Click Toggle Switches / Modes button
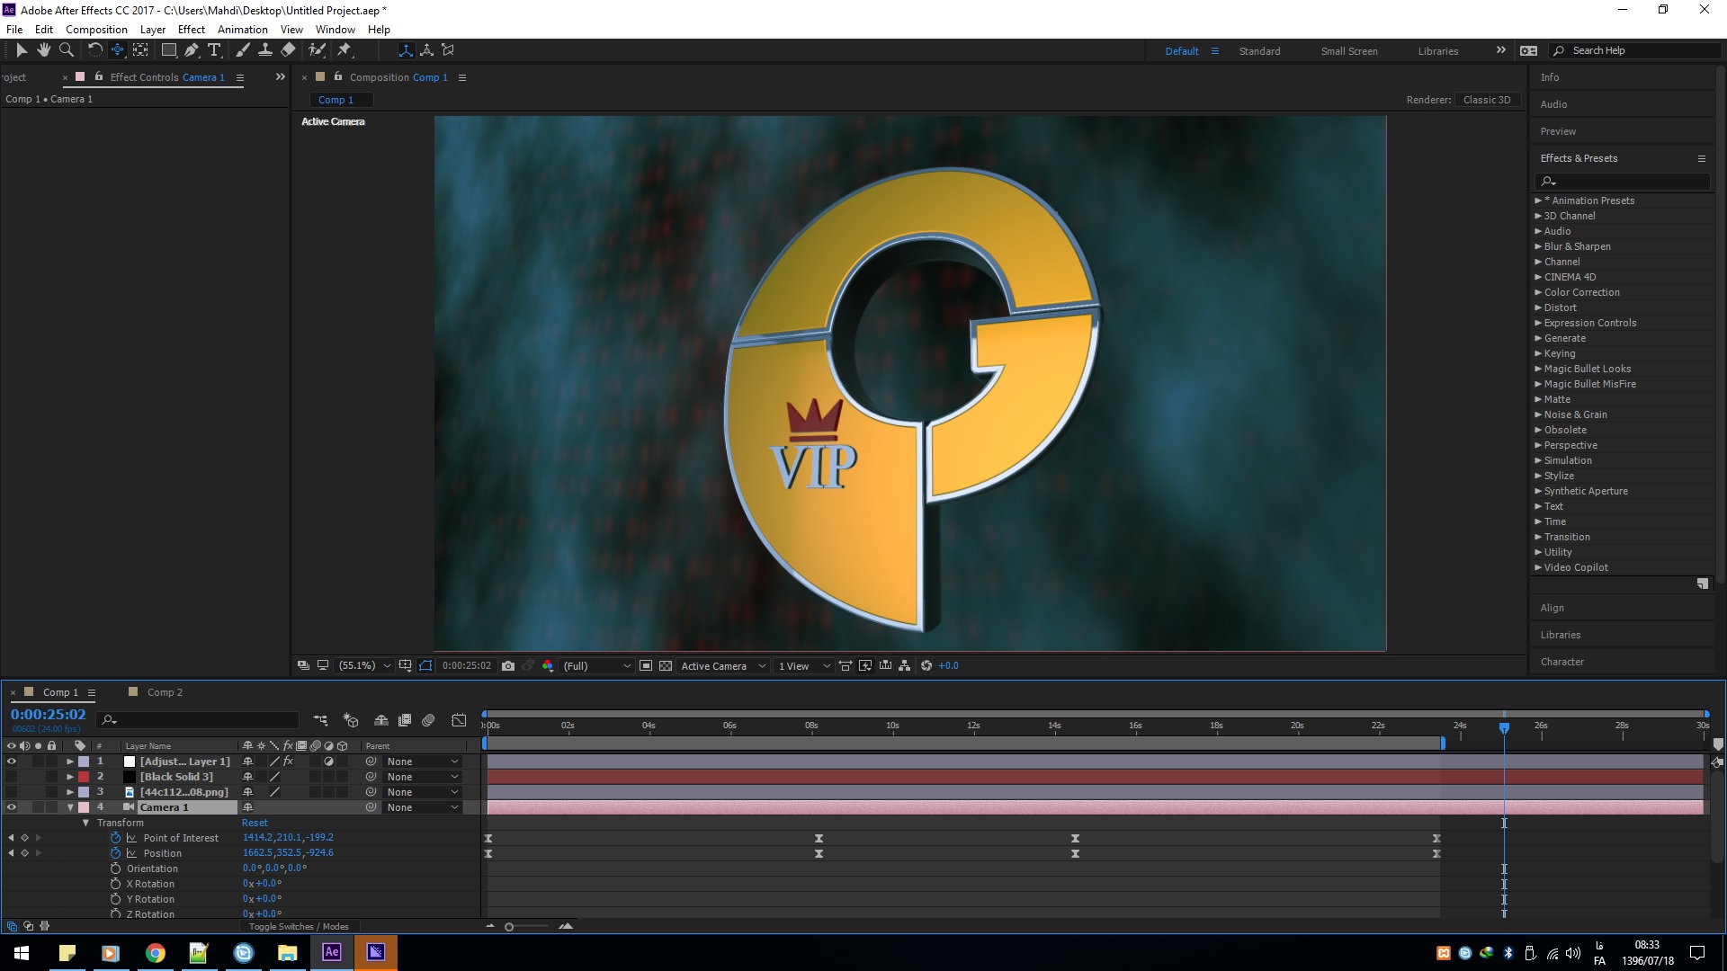Screen dimensions: 1727x971 [x=299, y=927]
